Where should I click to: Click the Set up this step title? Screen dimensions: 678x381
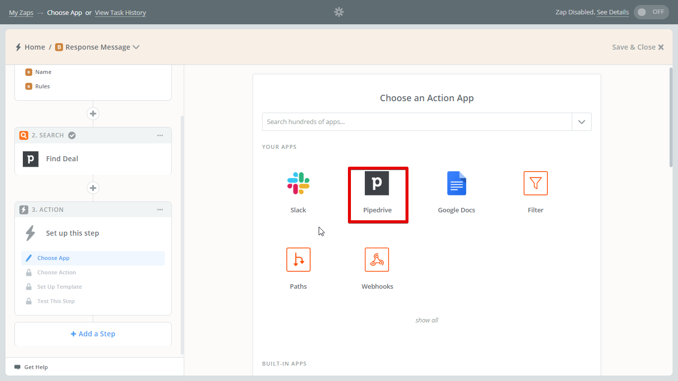pos(72,233)
